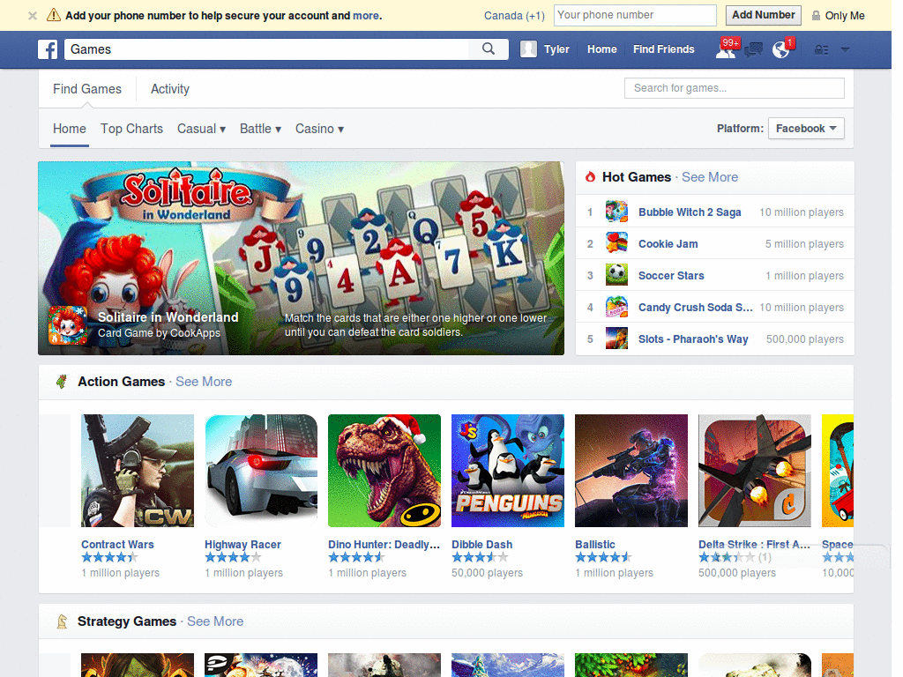Click the Contract Wars title link

click(117, 545)
